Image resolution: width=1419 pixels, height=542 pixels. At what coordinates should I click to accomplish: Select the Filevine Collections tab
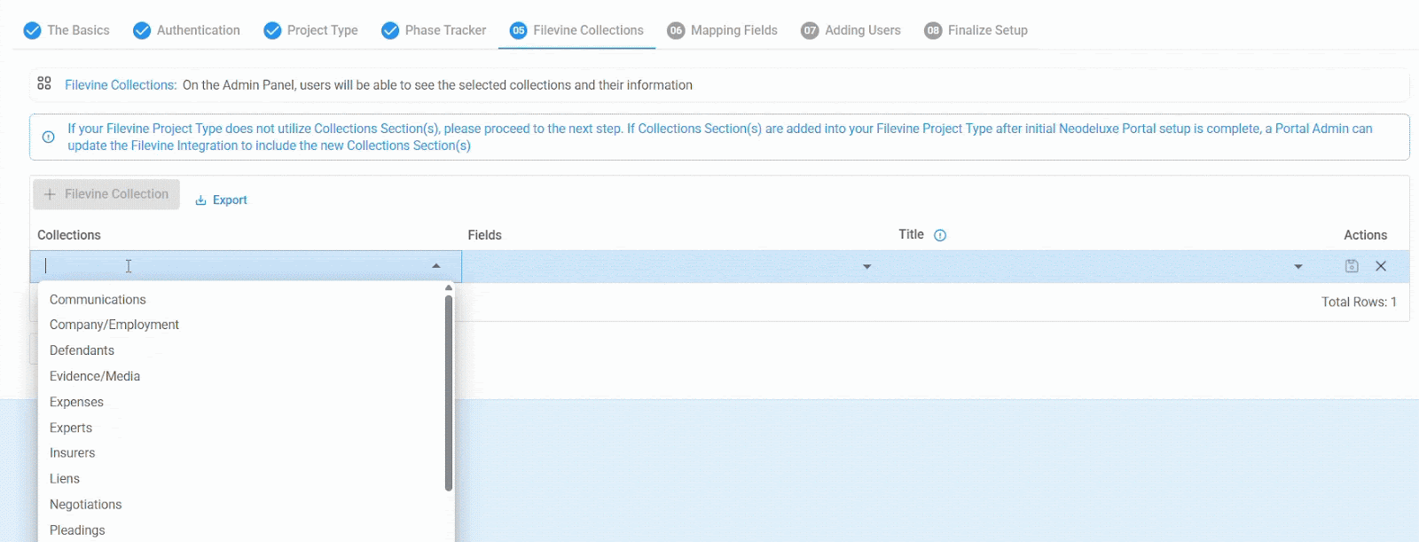tap(576, 31)
